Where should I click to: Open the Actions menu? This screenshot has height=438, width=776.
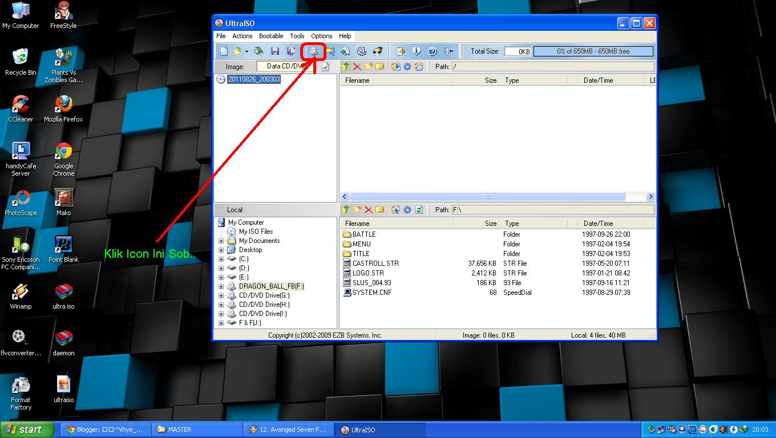pos(242,36)
